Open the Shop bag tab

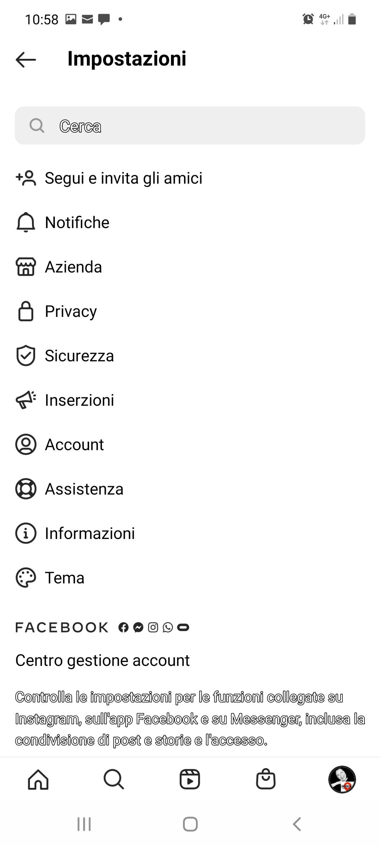(266, 779)
